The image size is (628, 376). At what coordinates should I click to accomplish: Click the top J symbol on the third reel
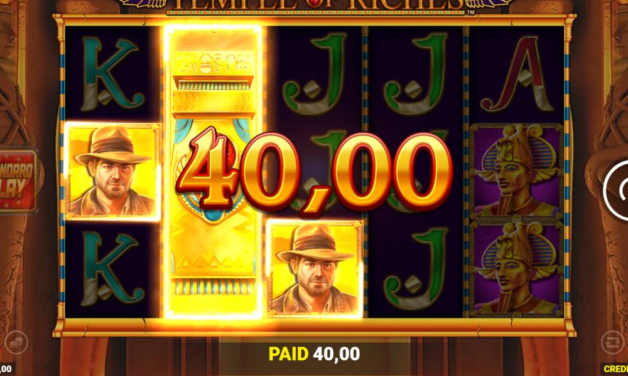tap(315, 75)
